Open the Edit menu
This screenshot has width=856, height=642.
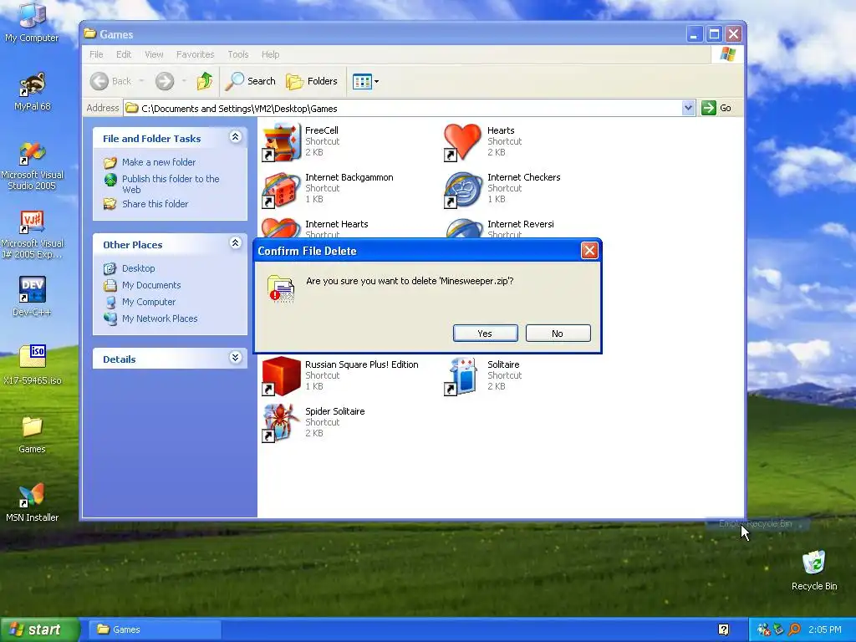[x=124, y=54]
